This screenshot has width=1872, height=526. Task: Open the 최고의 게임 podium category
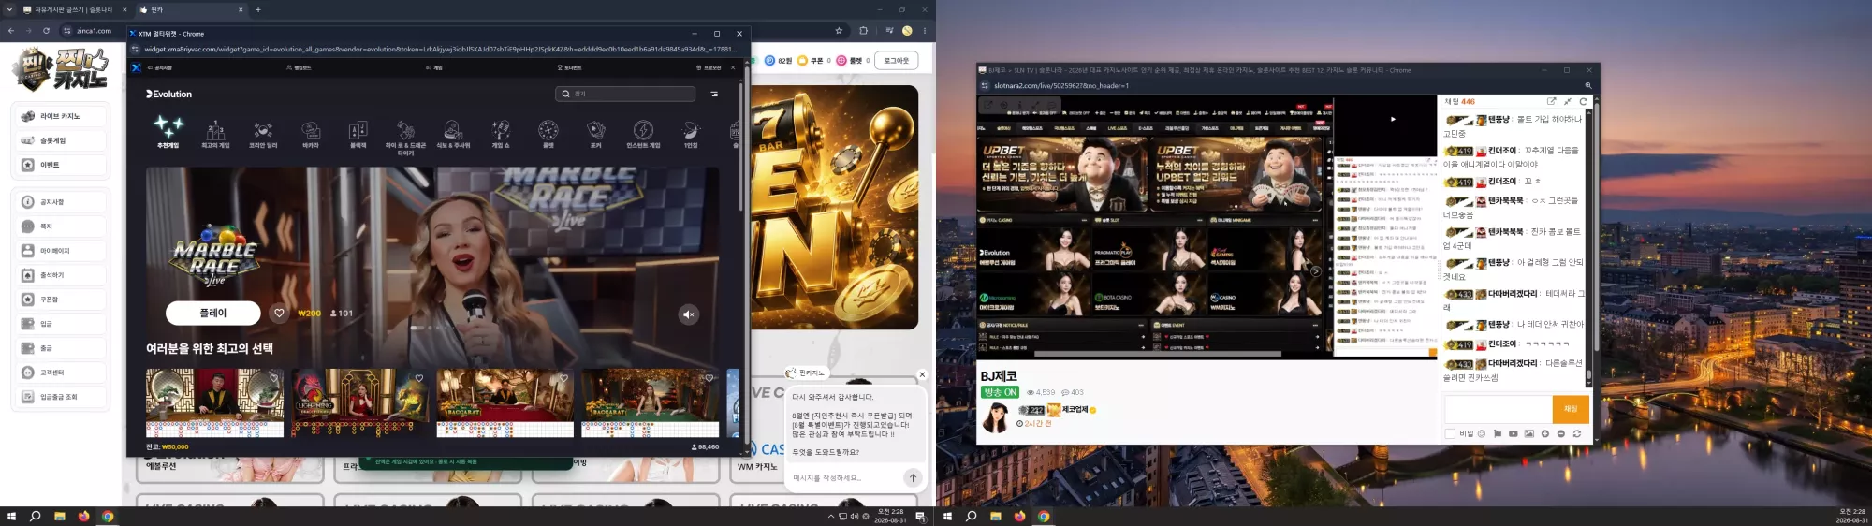[x=215, y=134]
